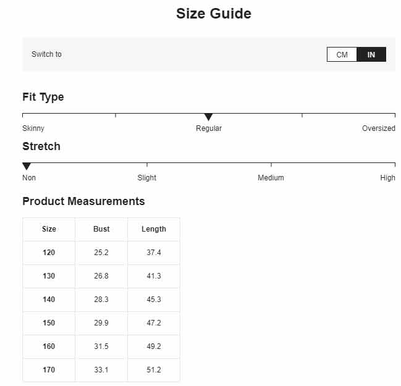Click the Stretch Non triangle marker
This screenshot has height=386, width=401.
(27, 166)
